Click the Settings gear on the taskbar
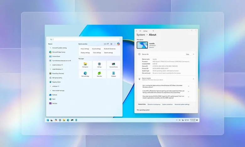Viewport: 245px width, 147px height. (60, 120)
